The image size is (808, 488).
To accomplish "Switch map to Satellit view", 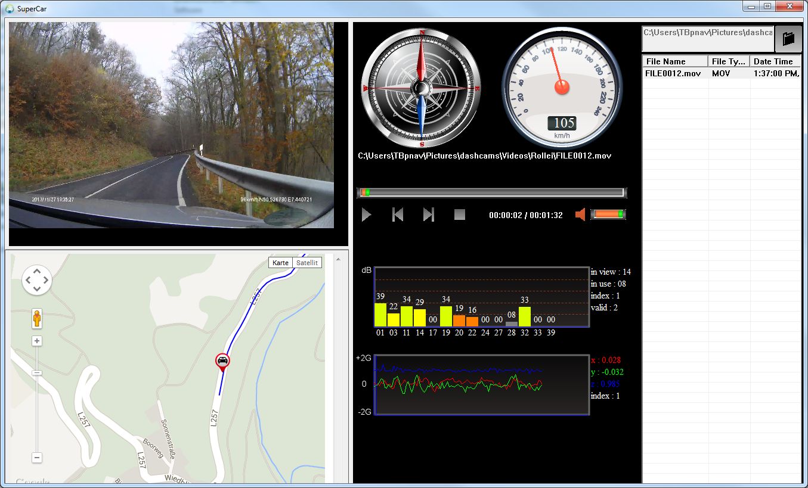I will click(307, 263).
